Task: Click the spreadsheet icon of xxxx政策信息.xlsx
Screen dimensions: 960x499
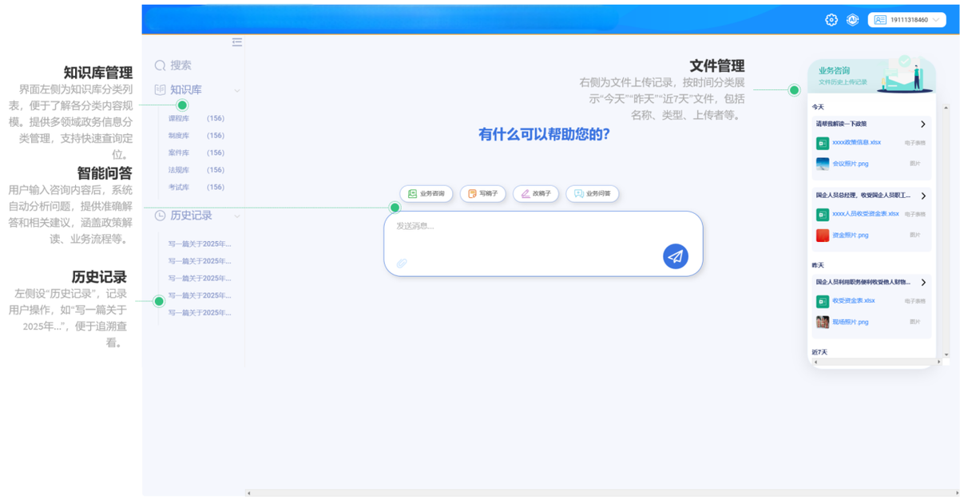Action: point(822,144)
